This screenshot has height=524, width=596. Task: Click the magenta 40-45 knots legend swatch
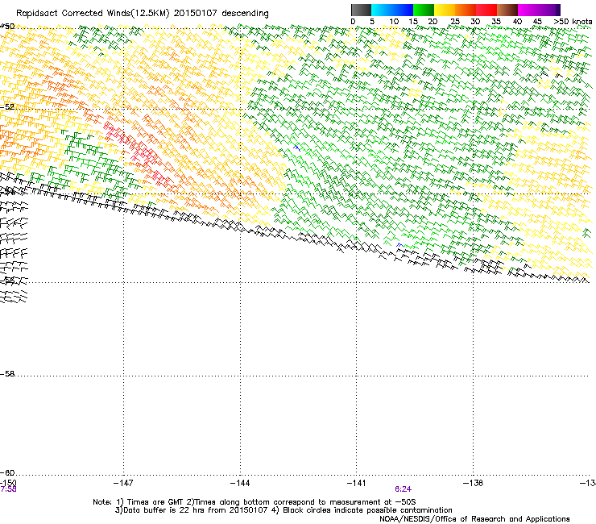coord(528,10)
